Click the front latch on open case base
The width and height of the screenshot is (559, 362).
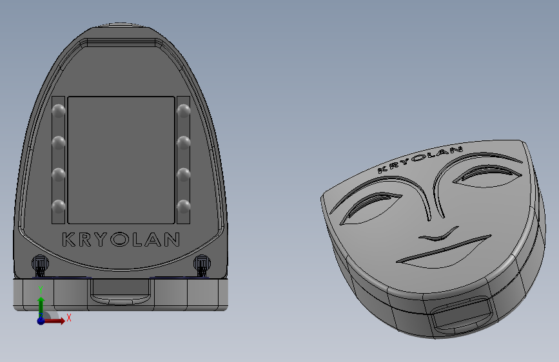(x=121, y=292)
